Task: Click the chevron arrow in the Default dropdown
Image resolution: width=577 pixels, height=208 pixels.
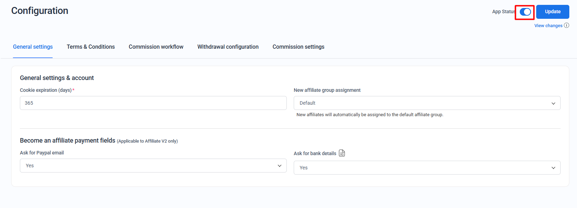Action: click(x=553, y=103)
